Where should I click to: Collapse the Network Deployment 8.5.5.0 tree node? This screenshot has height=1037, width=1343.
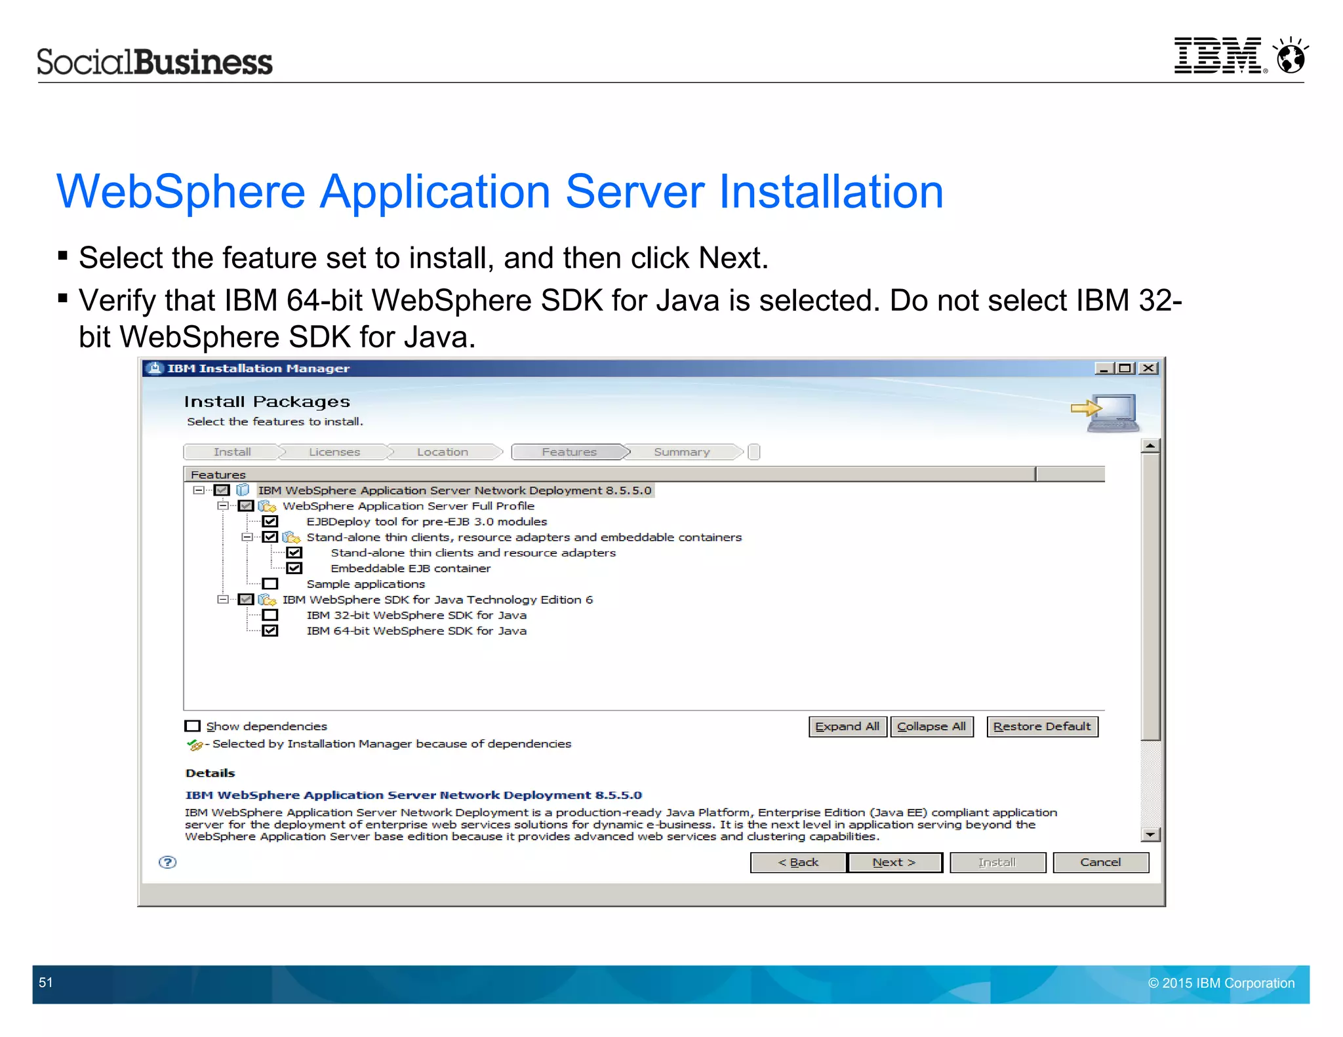pos(198,490)
